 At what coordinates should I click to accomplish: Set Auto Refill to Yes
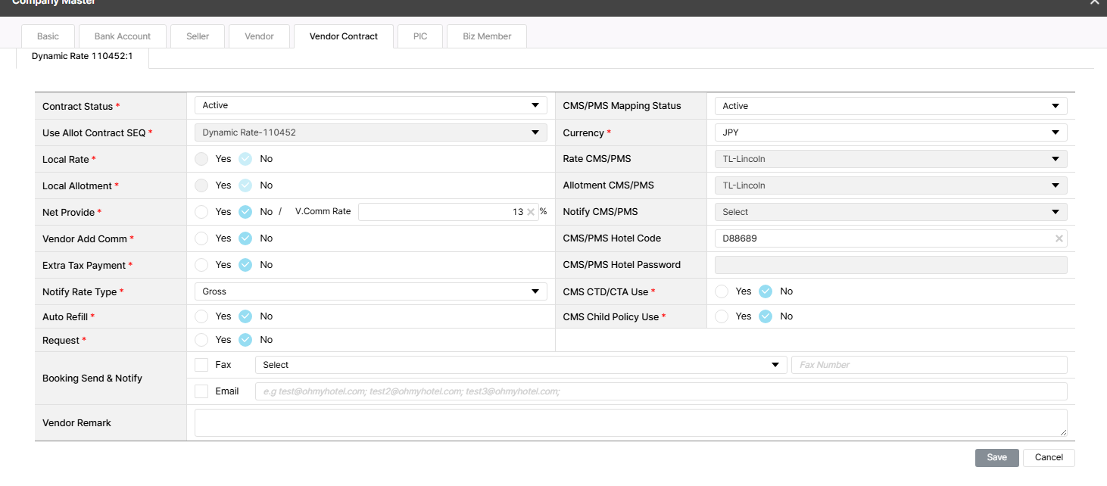point(201,316)
